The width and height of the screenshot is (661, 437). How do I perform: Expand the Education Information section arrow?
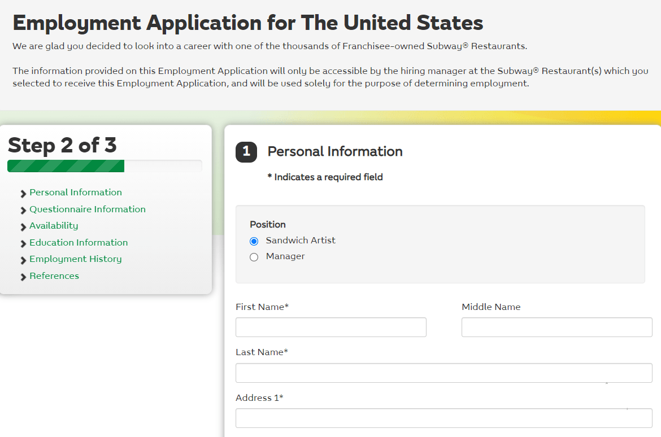point(23,243)
